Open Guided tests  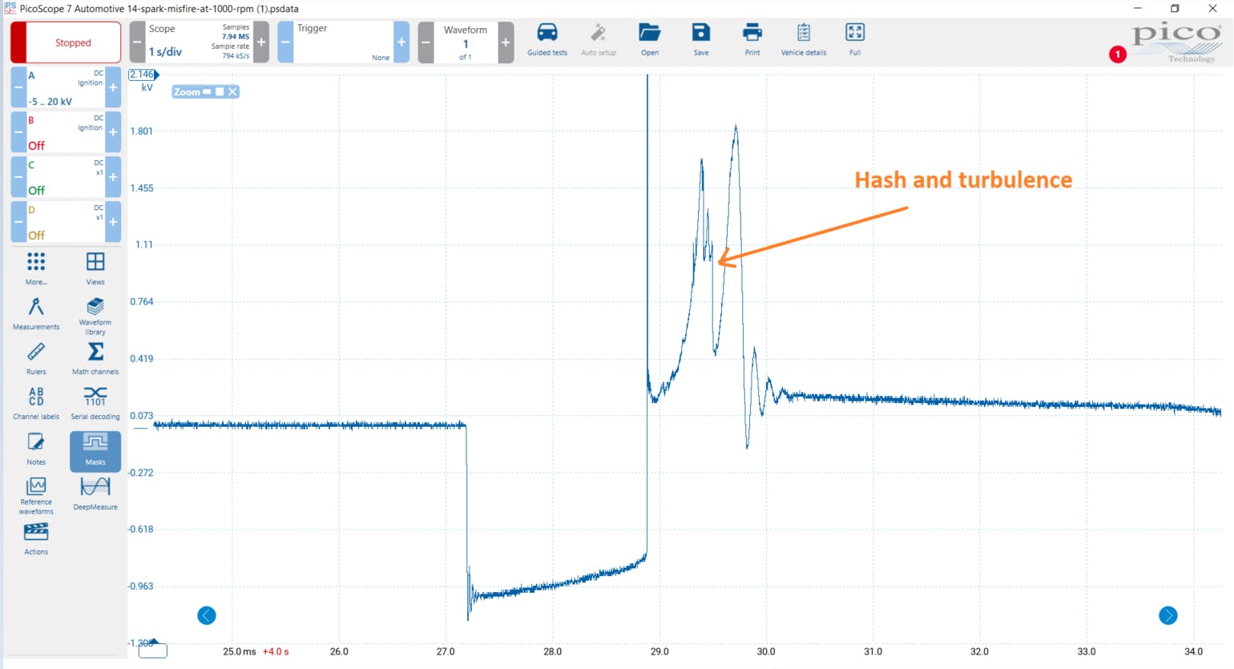(547, 38)
